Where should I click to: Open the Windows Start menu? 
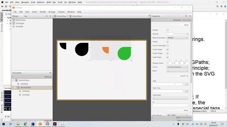click(x=3, y=124)
